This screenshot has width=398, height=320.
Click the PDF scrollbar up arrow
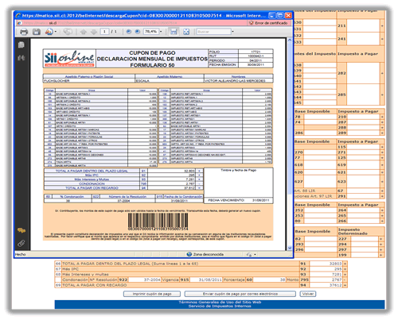[290, 40]
